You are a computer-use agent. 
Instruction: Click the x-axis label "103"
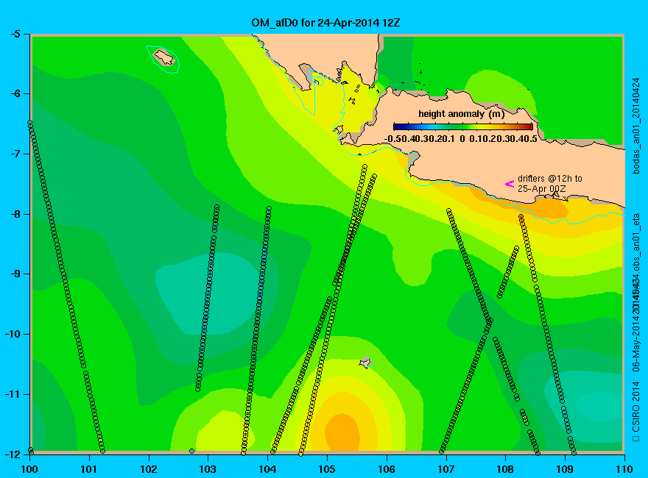[x=208, y=469]
